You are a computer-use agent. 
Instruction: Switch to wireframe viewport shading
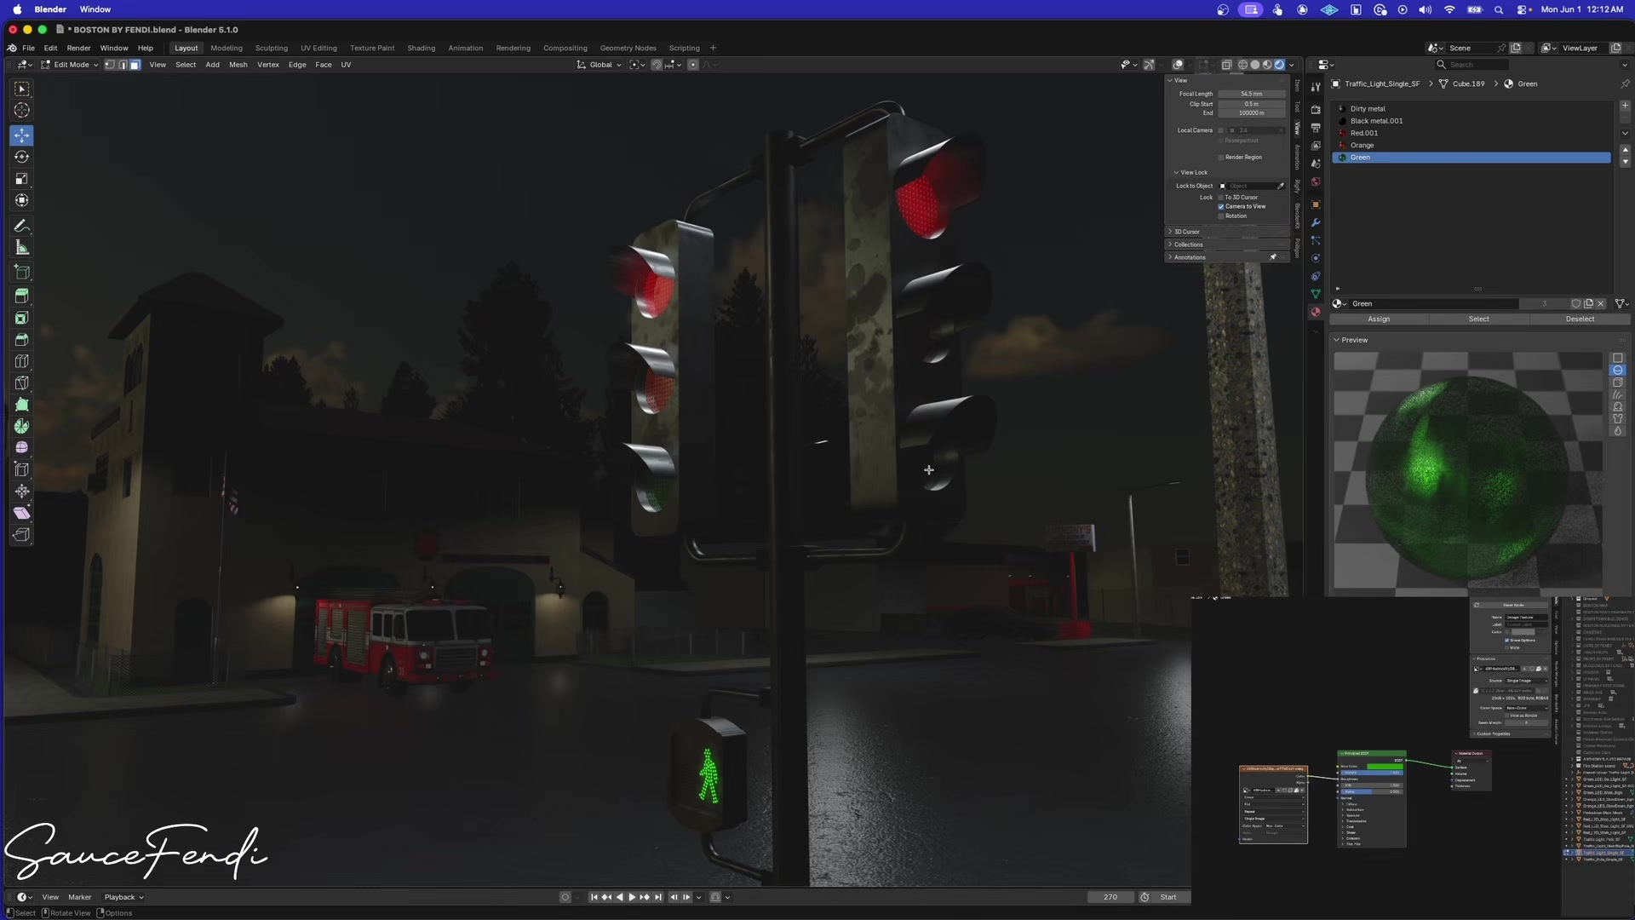[1242, 65]
